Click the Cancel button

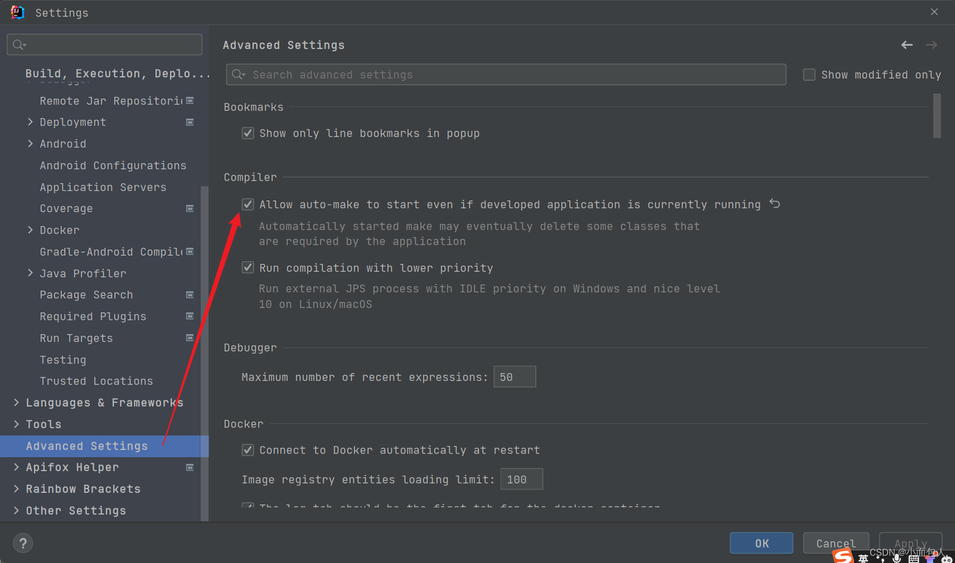[x=836, y=543]
